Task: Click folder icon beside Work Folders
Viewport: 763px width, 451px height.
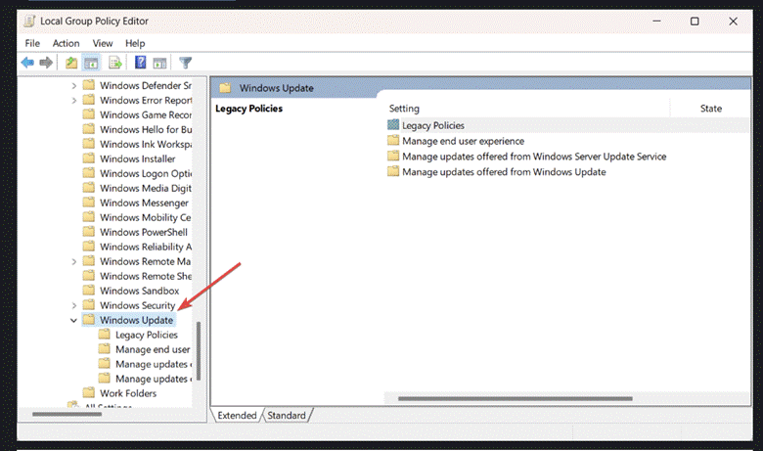Action: 89,392
